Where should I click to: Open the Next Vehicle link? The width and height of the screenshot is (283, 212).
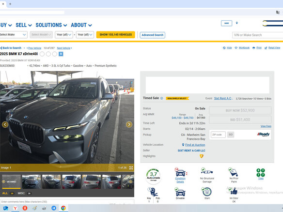click(63, 48)
